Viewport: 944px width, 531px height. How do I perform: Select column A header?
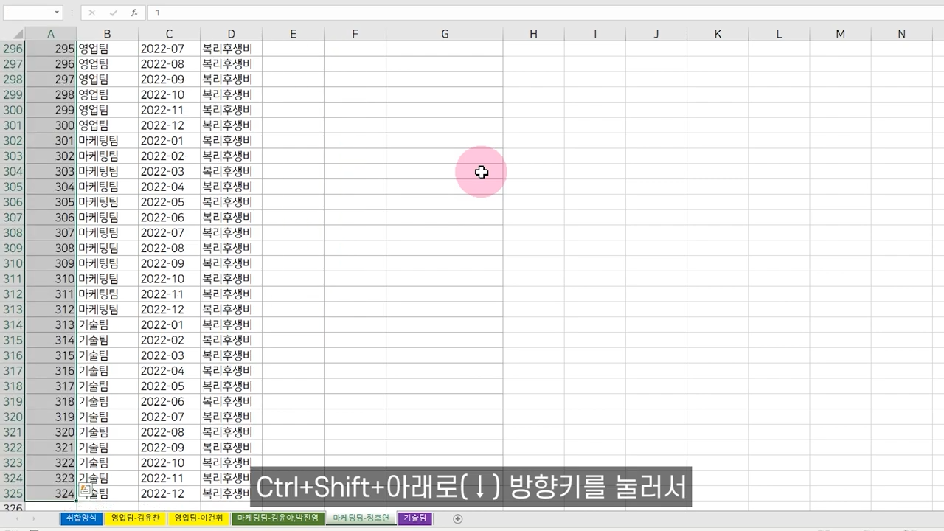point(51,34)
